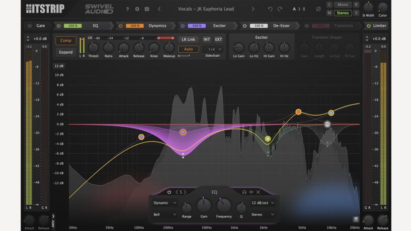Undo the last change
The image size is (411, 231).
click(271, 9)
